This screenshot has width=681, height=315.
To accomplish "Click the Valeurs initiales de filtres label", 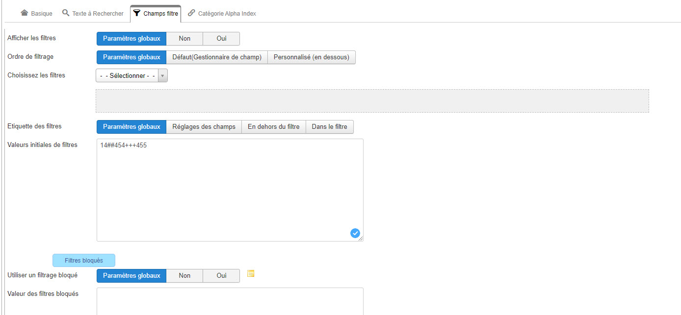I will [x=43, y=145].
